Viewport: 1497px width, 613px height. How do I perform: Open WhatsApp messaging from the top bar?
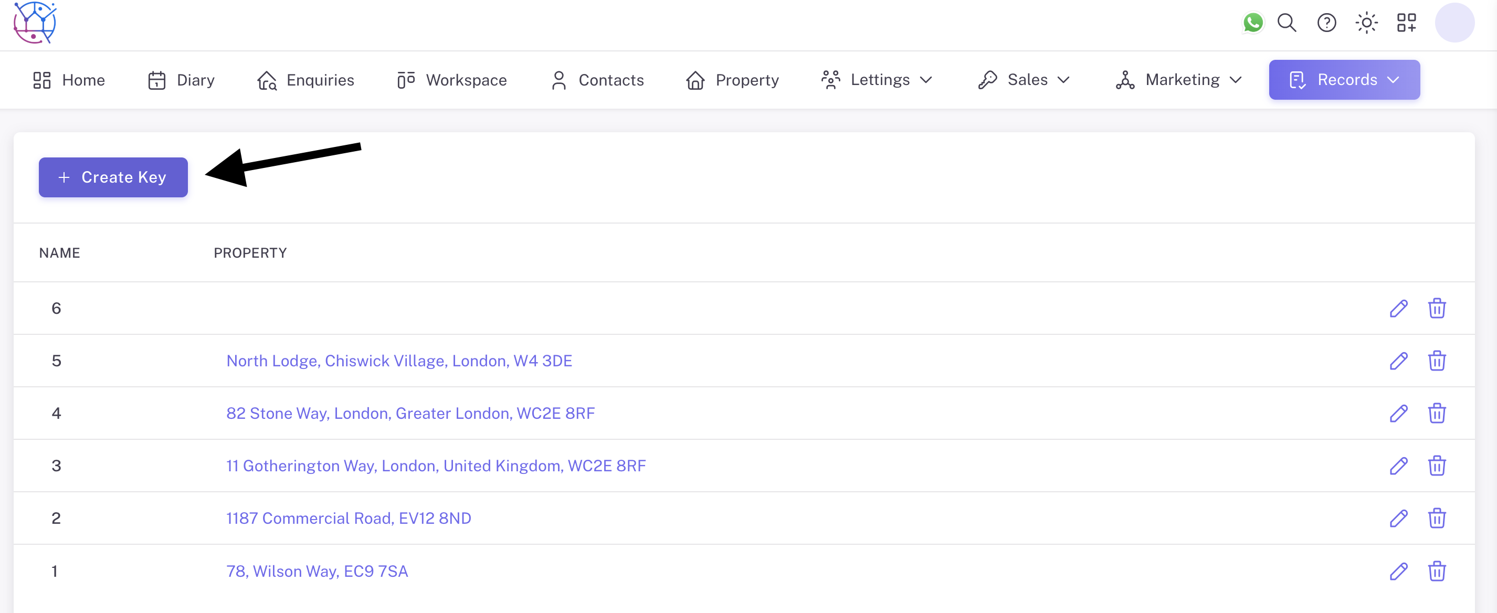tap(1253, 23)
